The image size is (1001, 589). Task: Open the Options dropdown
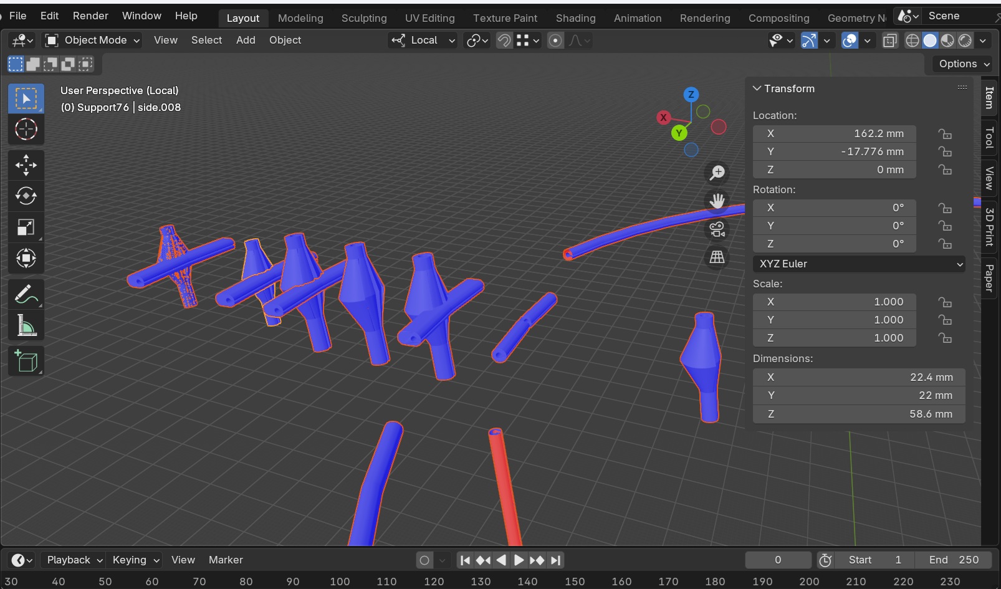click(x=964, y=64)
